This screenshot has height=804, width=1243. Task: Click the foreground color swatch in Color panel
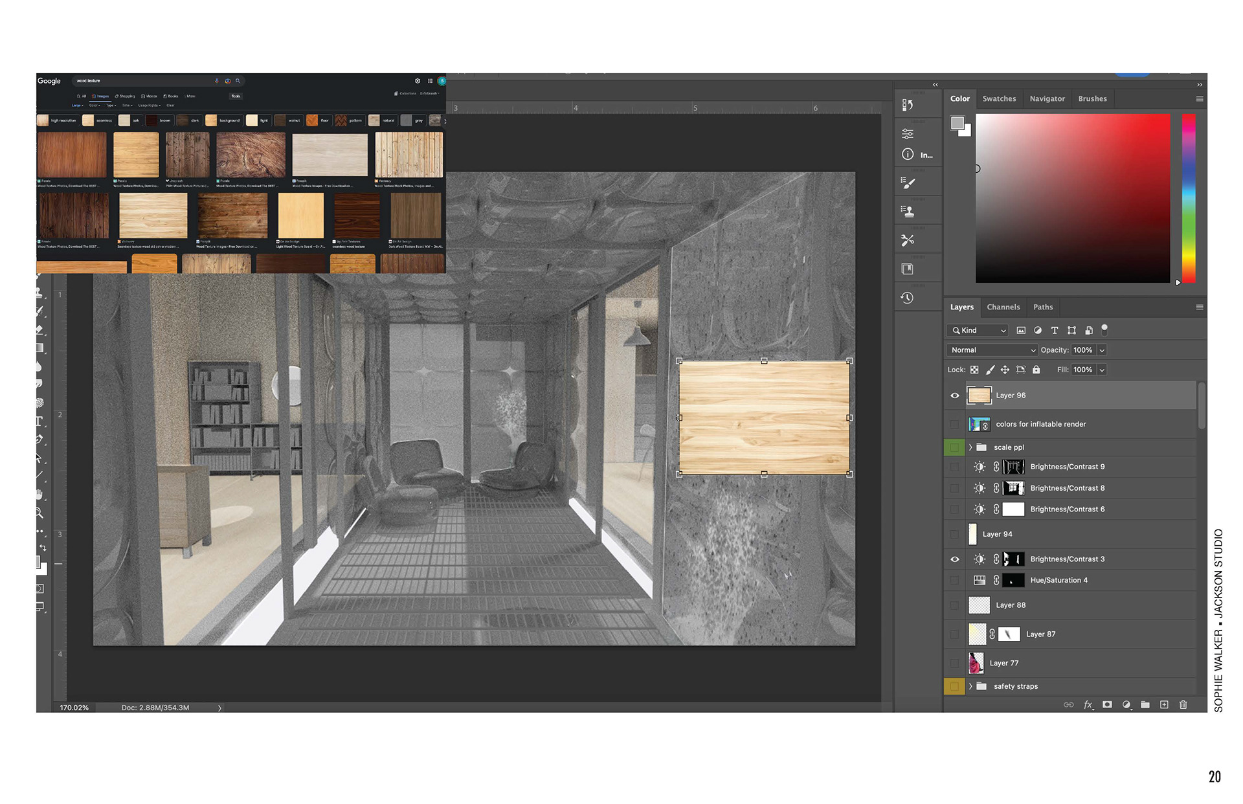tap(957, 122)
